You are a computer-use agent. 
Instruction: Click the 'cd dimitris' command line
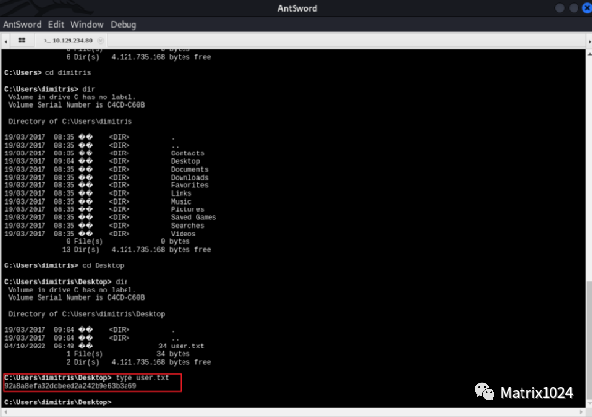47,72
